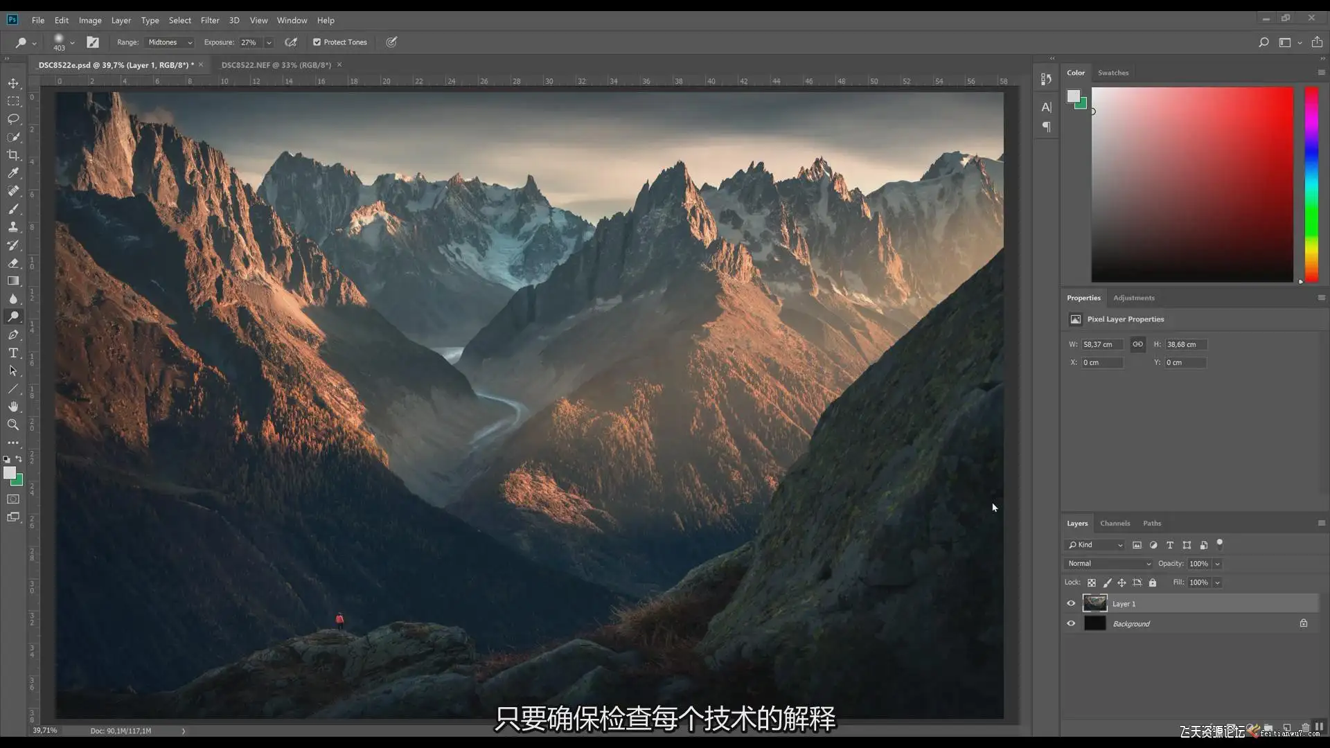Click the rainbow hue slider strip

click(x=1311, y=184)
